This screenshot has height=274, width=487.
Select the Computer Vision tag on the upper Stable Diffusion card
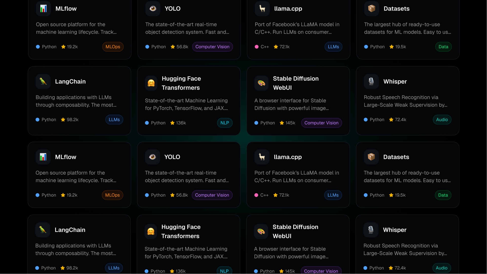[321, 123]
